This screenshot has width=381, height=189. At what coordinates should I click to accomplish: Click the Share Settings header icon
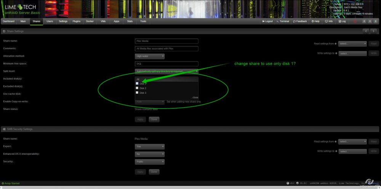click(x=4, y=31)
